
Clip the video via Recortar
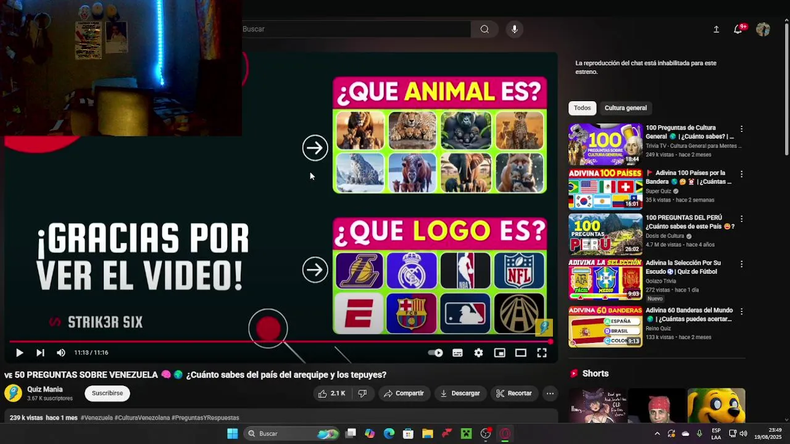coord(514,393)
